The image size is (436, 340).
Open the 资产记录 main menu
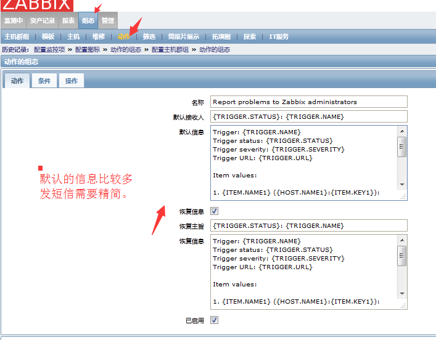coord(43,20)
